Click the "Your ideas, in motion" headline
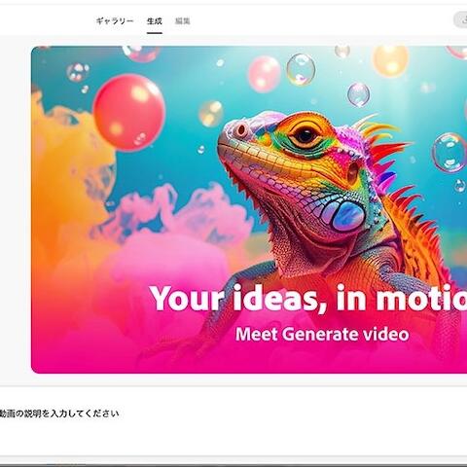 pyautogui.click(x=308, y=298)
